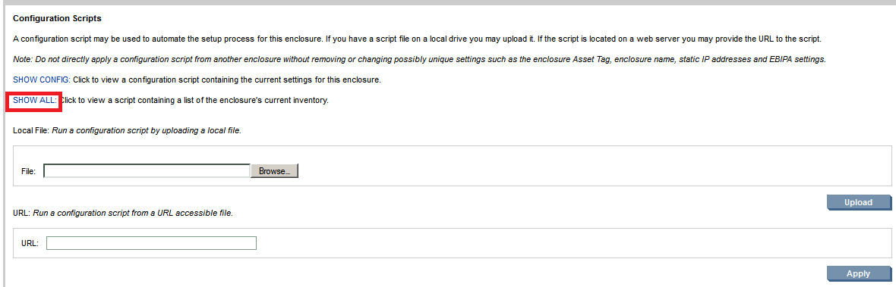Open the SHOW ALL inventory link
The height and width of the screenshot is (287, 896).
click(x=34, y=100)
